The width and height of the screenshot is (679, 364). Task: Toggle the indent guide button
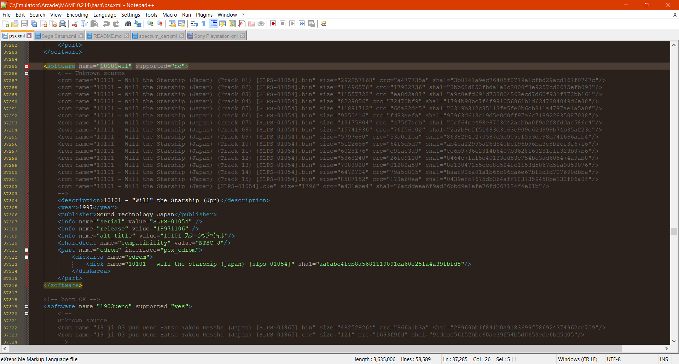[214, 24]
